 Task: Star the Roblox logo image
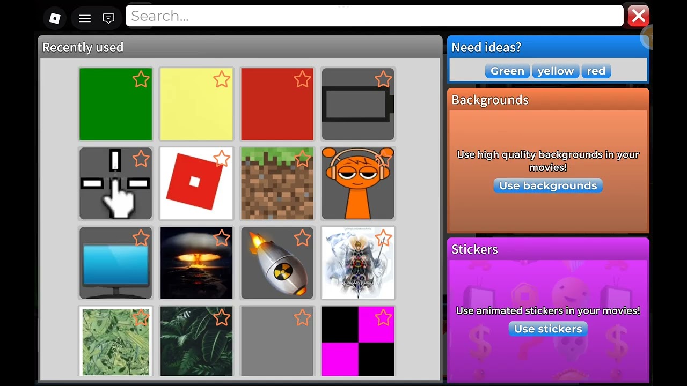(222, 159)
